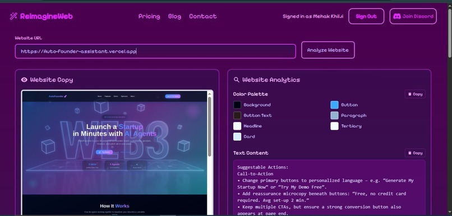Click the Join Discord button

[x=413, y=16]
